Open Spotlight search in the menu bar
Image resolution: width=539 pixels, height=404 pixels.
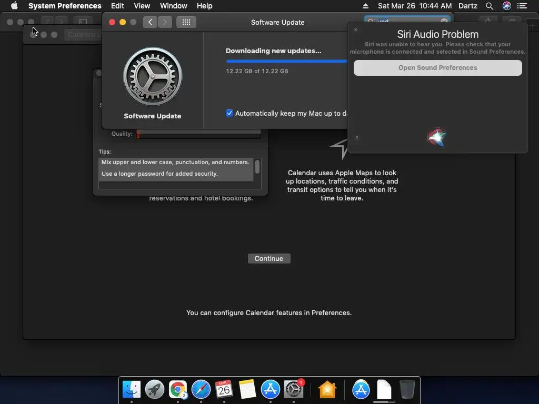[490, 6]
